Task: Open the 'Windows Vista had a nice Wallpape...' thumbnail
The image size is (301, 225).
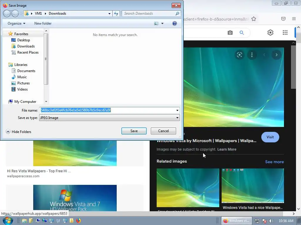Action: tap(253, 185)
